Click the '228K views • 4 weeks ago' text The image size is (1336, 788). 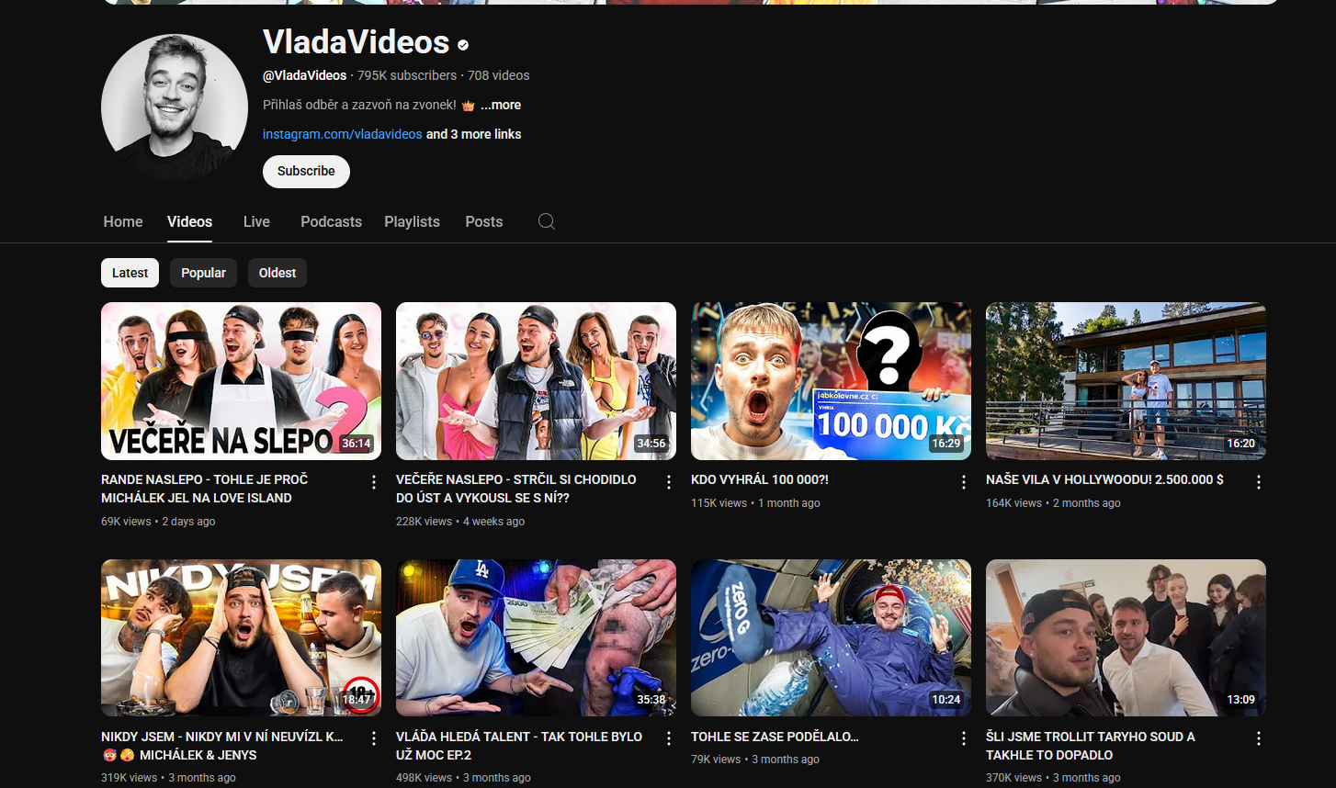[460, 521]
